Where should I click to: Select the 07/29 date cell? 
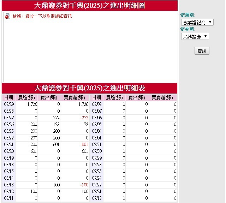click(x=97, y=158)
